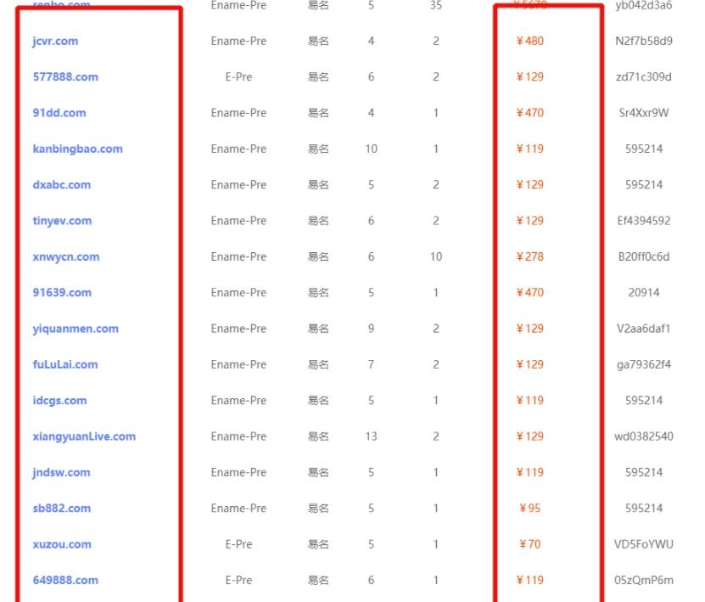Open the 577888.com domain link
The width and height of the screenshot is (705, 602).
[65, 77]
